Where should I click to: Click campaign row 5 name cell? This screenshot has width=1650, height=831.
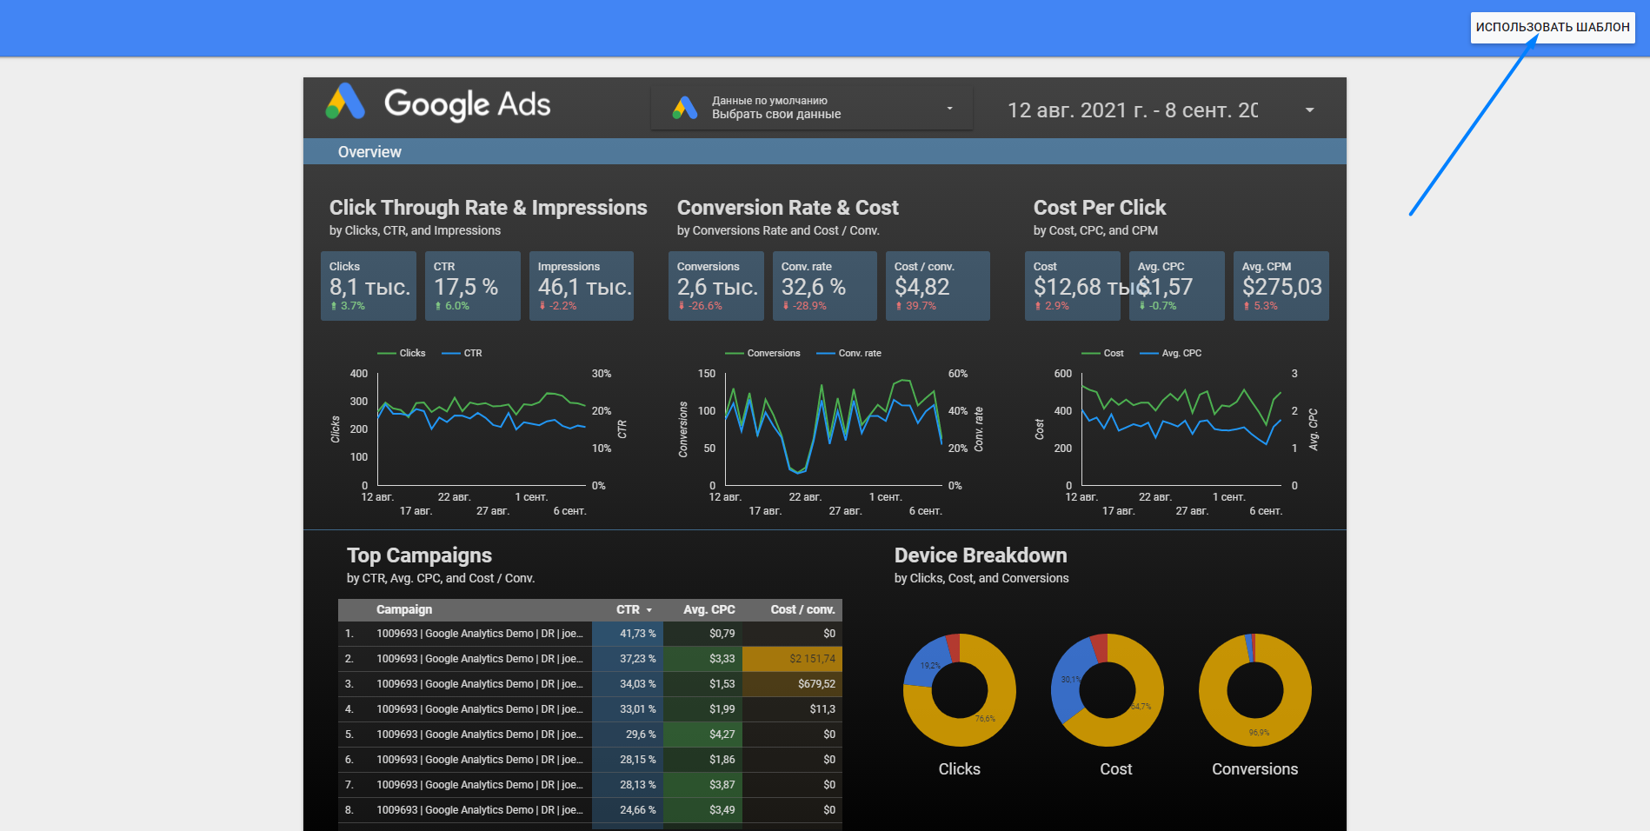tap(480, 735)
